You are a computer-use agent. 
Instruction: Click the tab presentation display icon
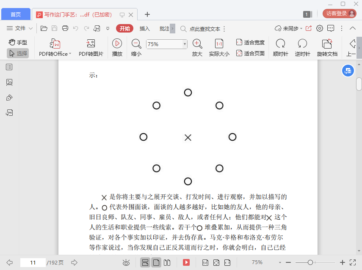[x=122, y=15]
